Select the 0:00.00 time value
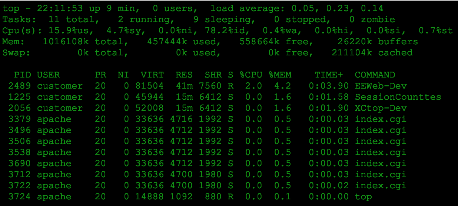458x206 pixels. point(329,196)
